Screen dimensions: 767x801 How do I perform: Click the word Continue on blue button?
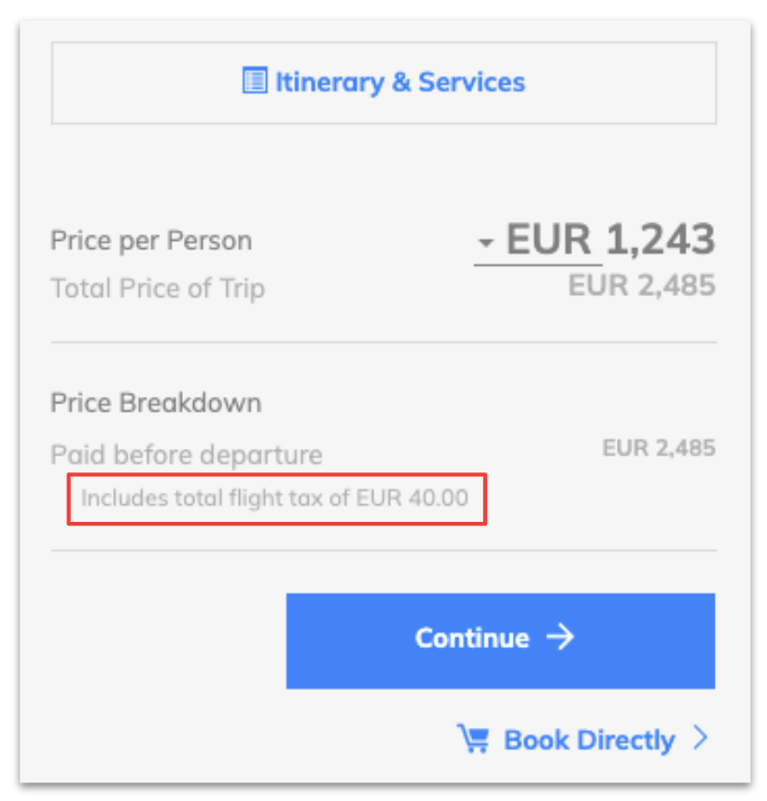tap(472, 638)
